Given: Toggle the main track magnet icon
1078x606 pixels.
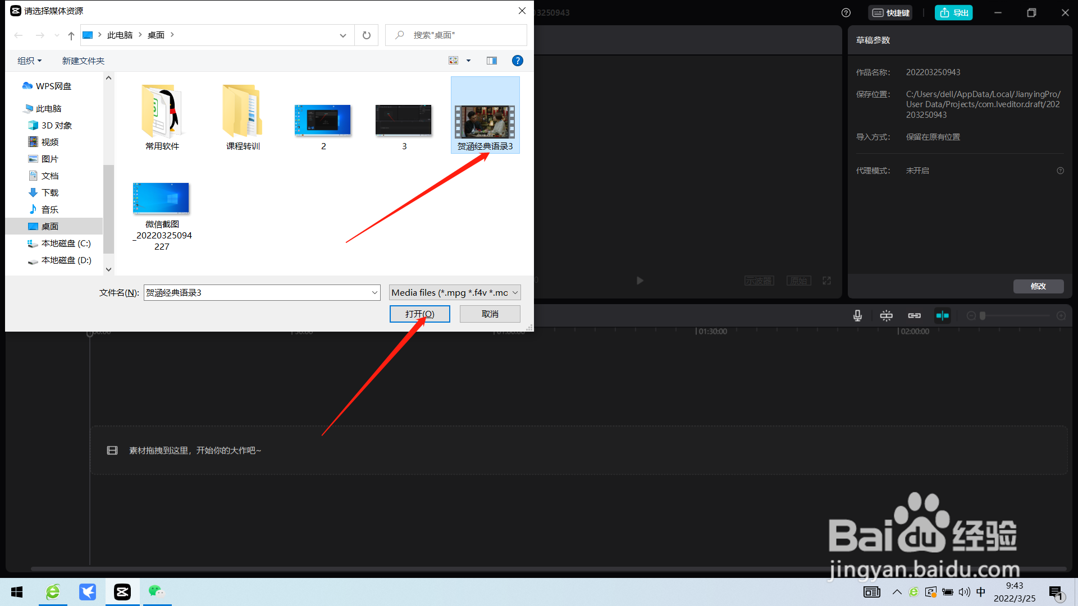Looking at the screenshot, I should click(886, 316).
